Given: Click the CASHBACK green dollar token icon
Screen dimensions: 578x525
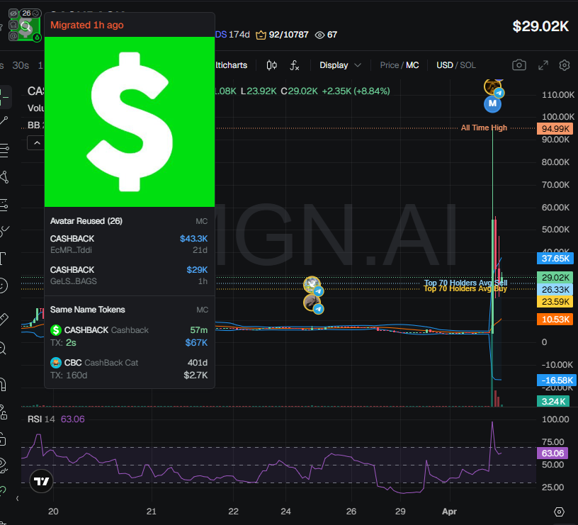Looking at the screenshot, I should point(56,330).
